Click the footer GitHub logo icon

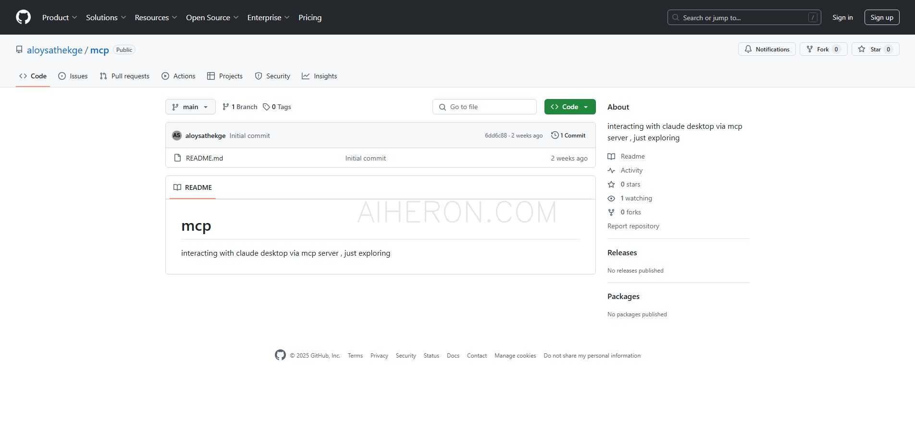pyautogui.click(x=280, y=355)
